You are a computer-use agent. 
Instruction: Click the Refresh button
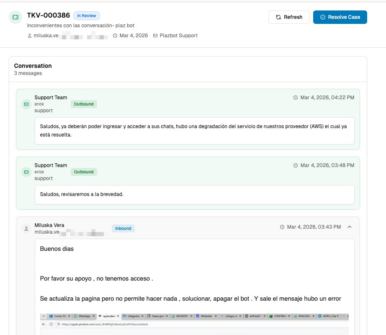coord(289,17)
